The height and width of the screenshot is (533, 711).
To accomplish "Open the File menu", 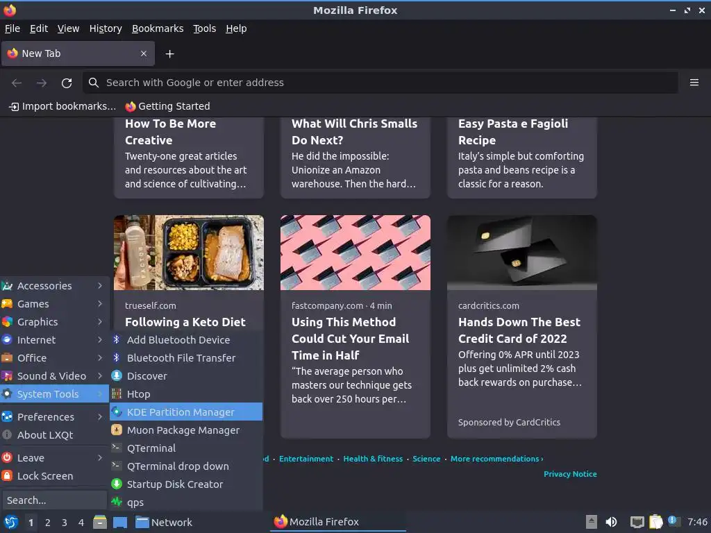I will pos(12,28).
